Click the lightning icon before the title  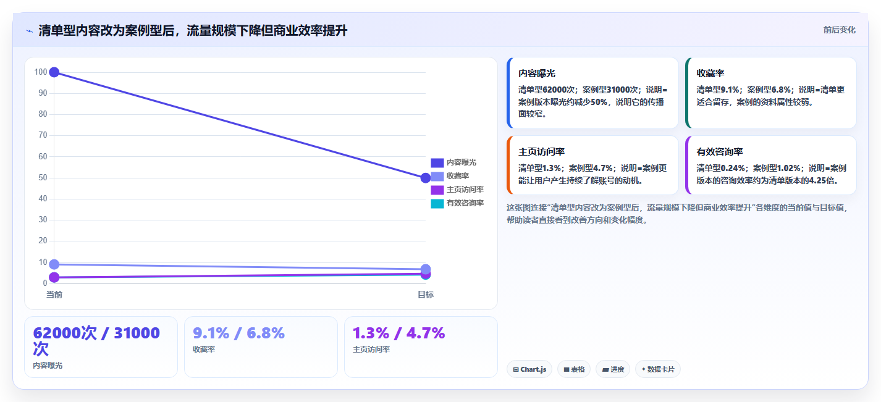click(29, 31)
